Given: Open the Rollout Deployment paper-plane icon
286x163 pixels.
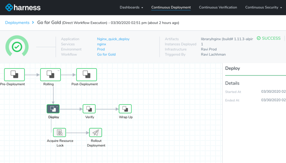Looking at the screenshot, I should pyautogui.click(x=96, y=133).
